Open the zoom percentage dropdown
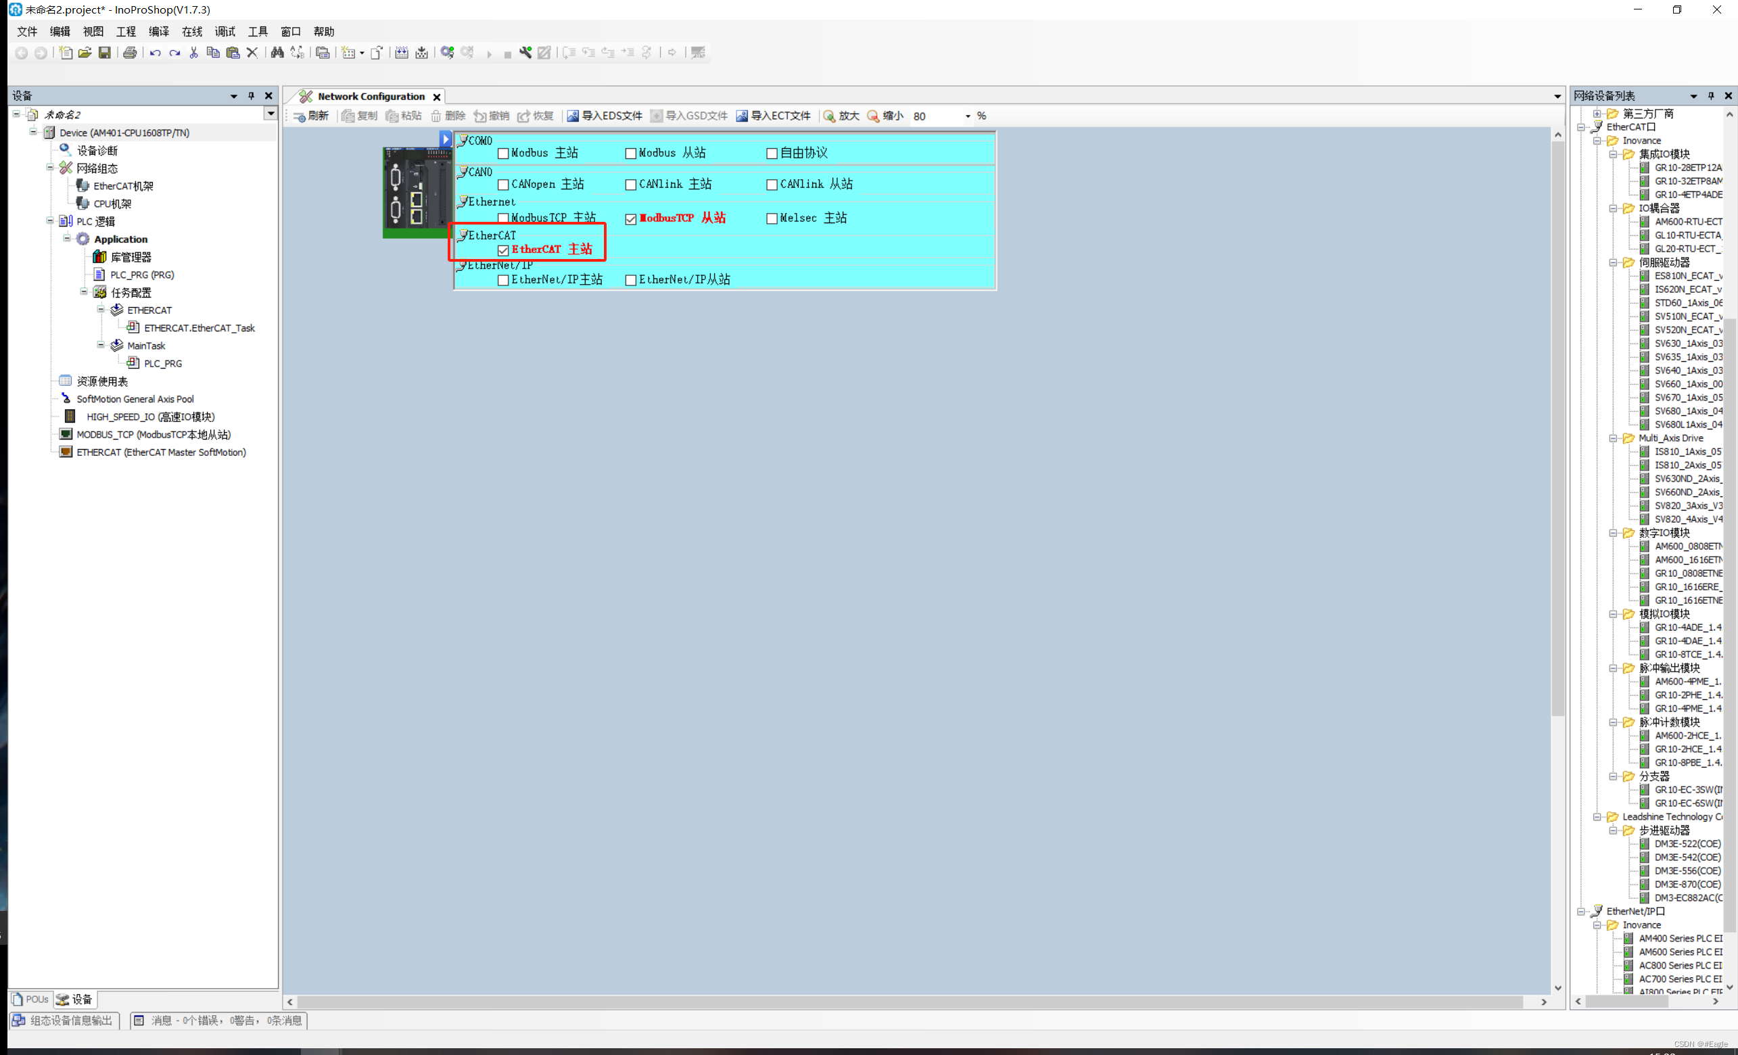 (x=968, y=116)
